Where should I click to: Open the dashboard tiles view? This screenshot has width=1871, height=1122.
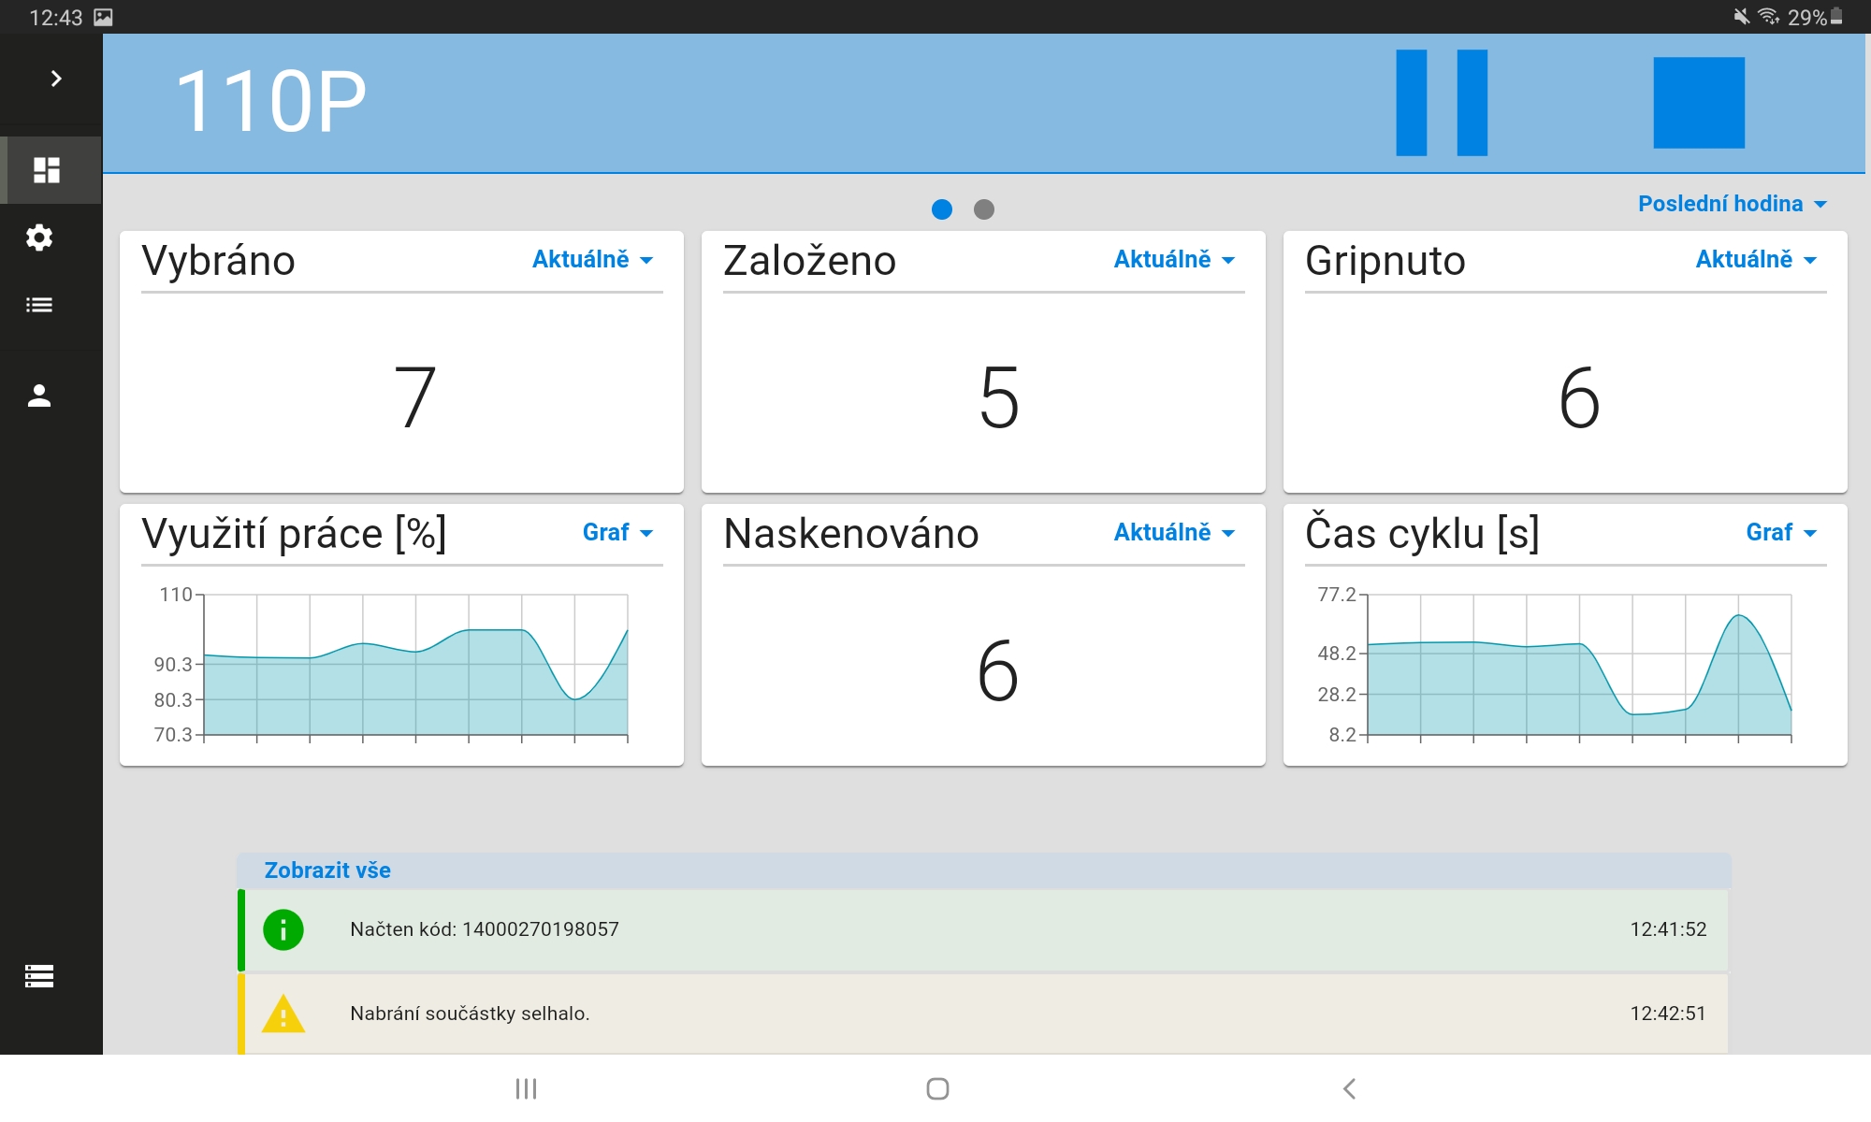47,170
